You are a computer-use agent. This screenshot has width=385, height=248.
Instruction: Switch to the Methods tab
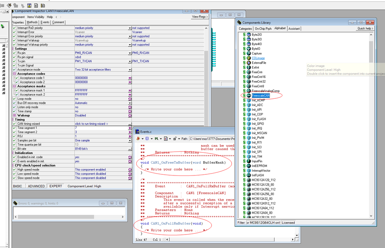pyautogui.click(x=32, y=22)
